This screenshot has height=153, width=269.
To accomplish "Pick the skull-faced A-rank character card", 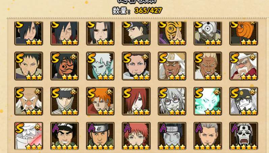I will point(244,136).
